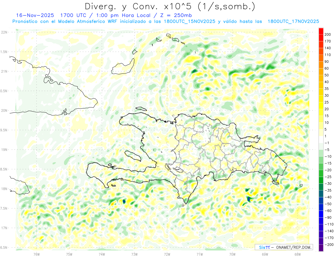Click the "72W" longitude label
Viewport: 334px width, 258px height.
tap(167, 254)
